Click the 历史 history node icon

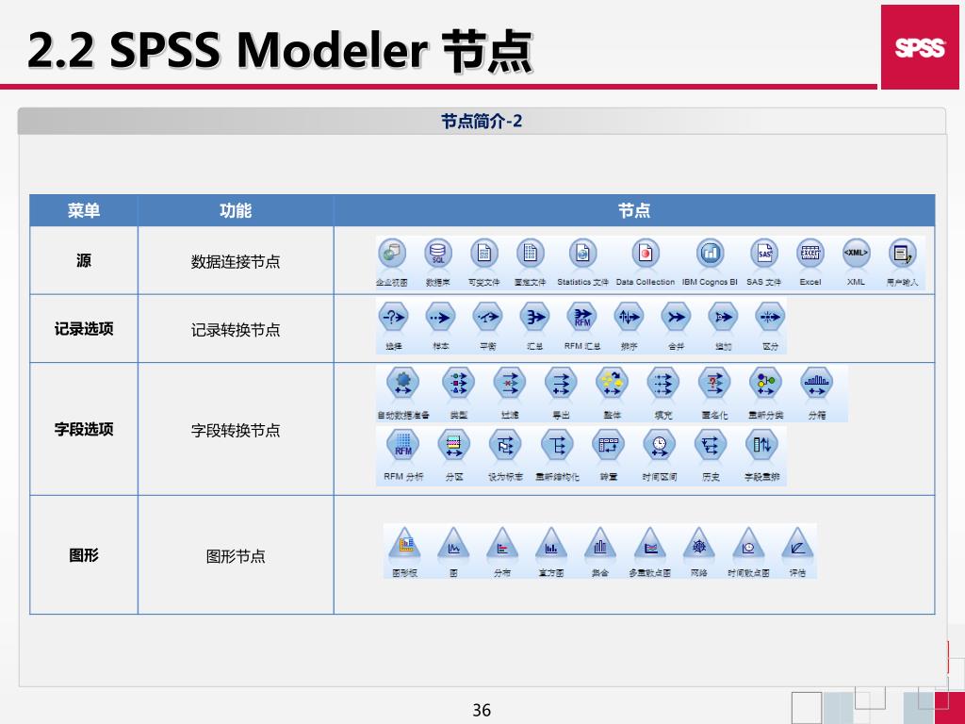711,445
